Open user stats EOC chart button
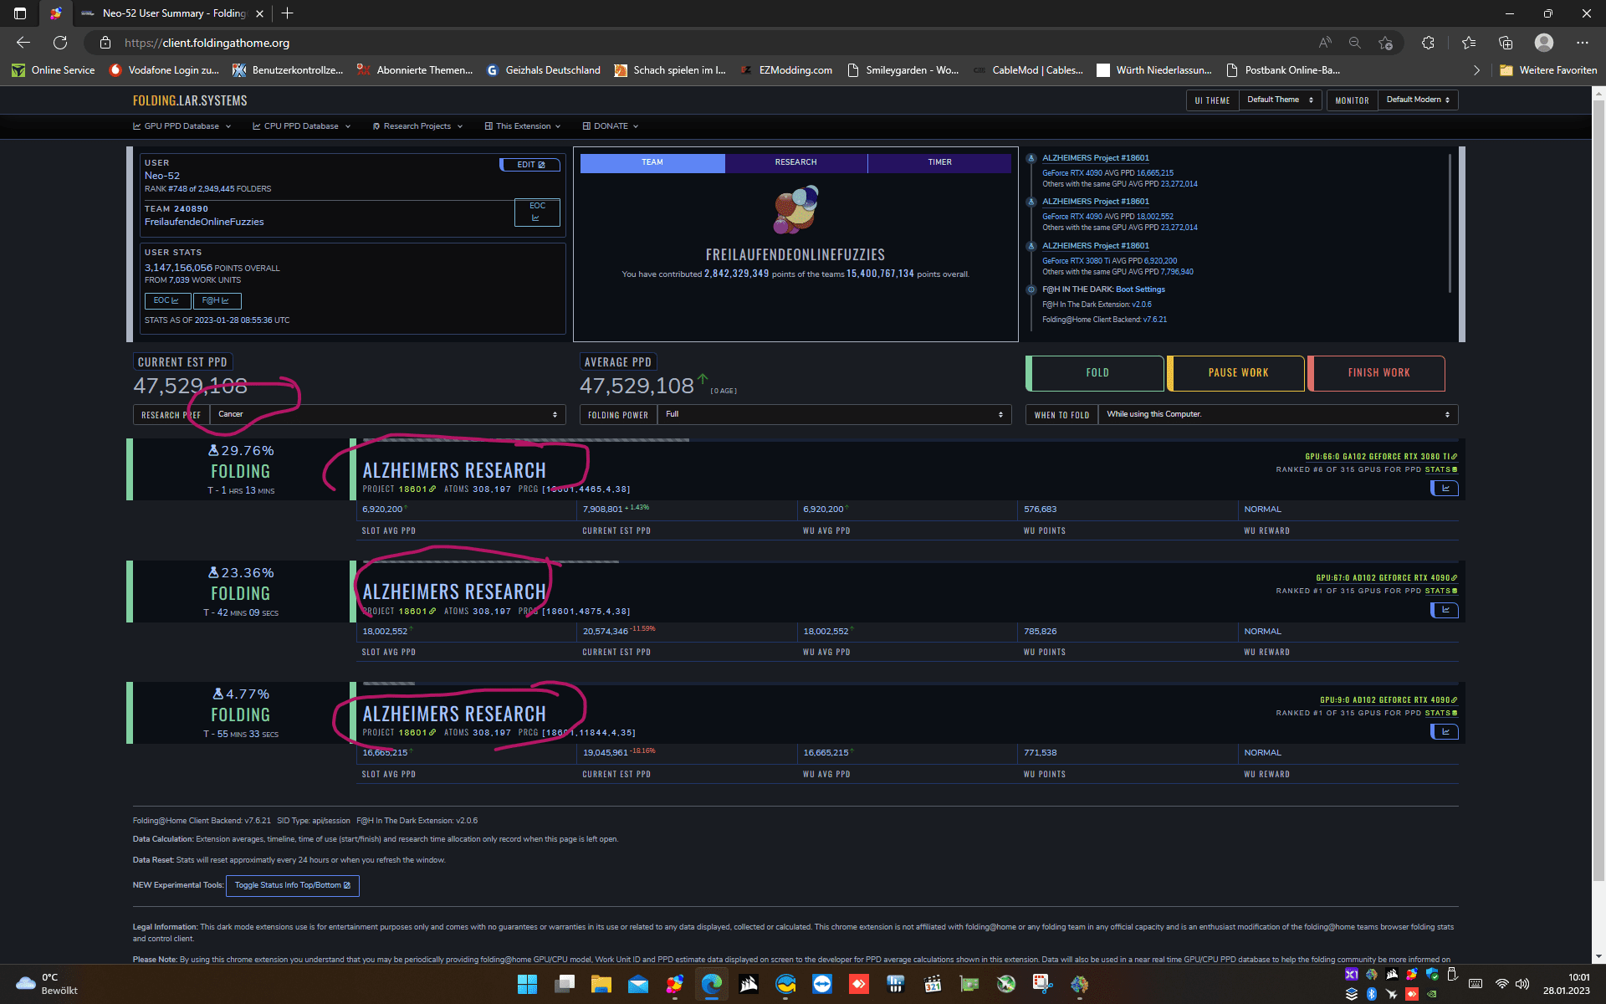This screenshot has width=1606, height=1004. click(166, 300)
